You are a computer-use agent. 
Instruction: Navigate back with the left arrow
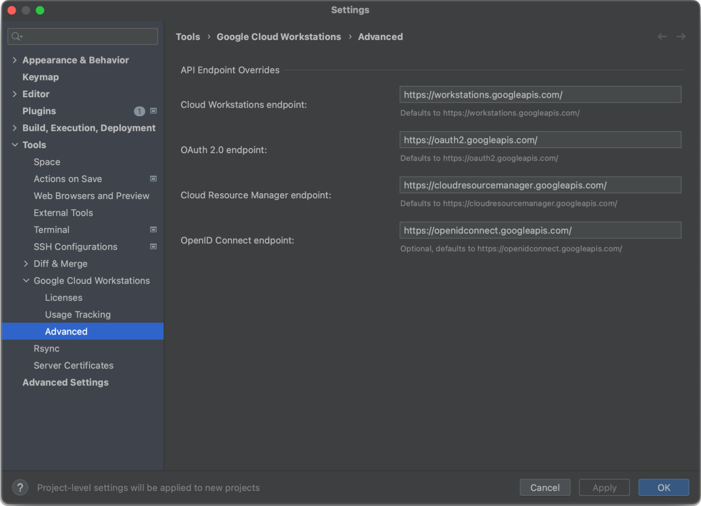(x=662, y=37)
